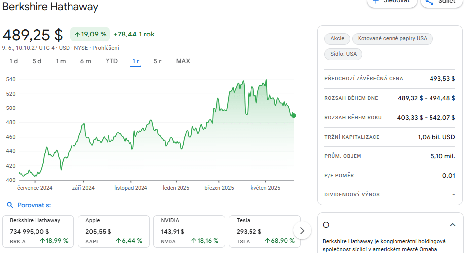This screenshot has height=253, width=467.
Task: Collapse the O section with the up chevron
Action: tap(452, 225)
